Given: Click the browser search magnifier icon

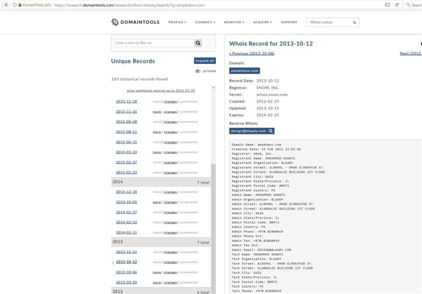Looking at the screenshot, I should pyautogui.click(x=408, y=5).
